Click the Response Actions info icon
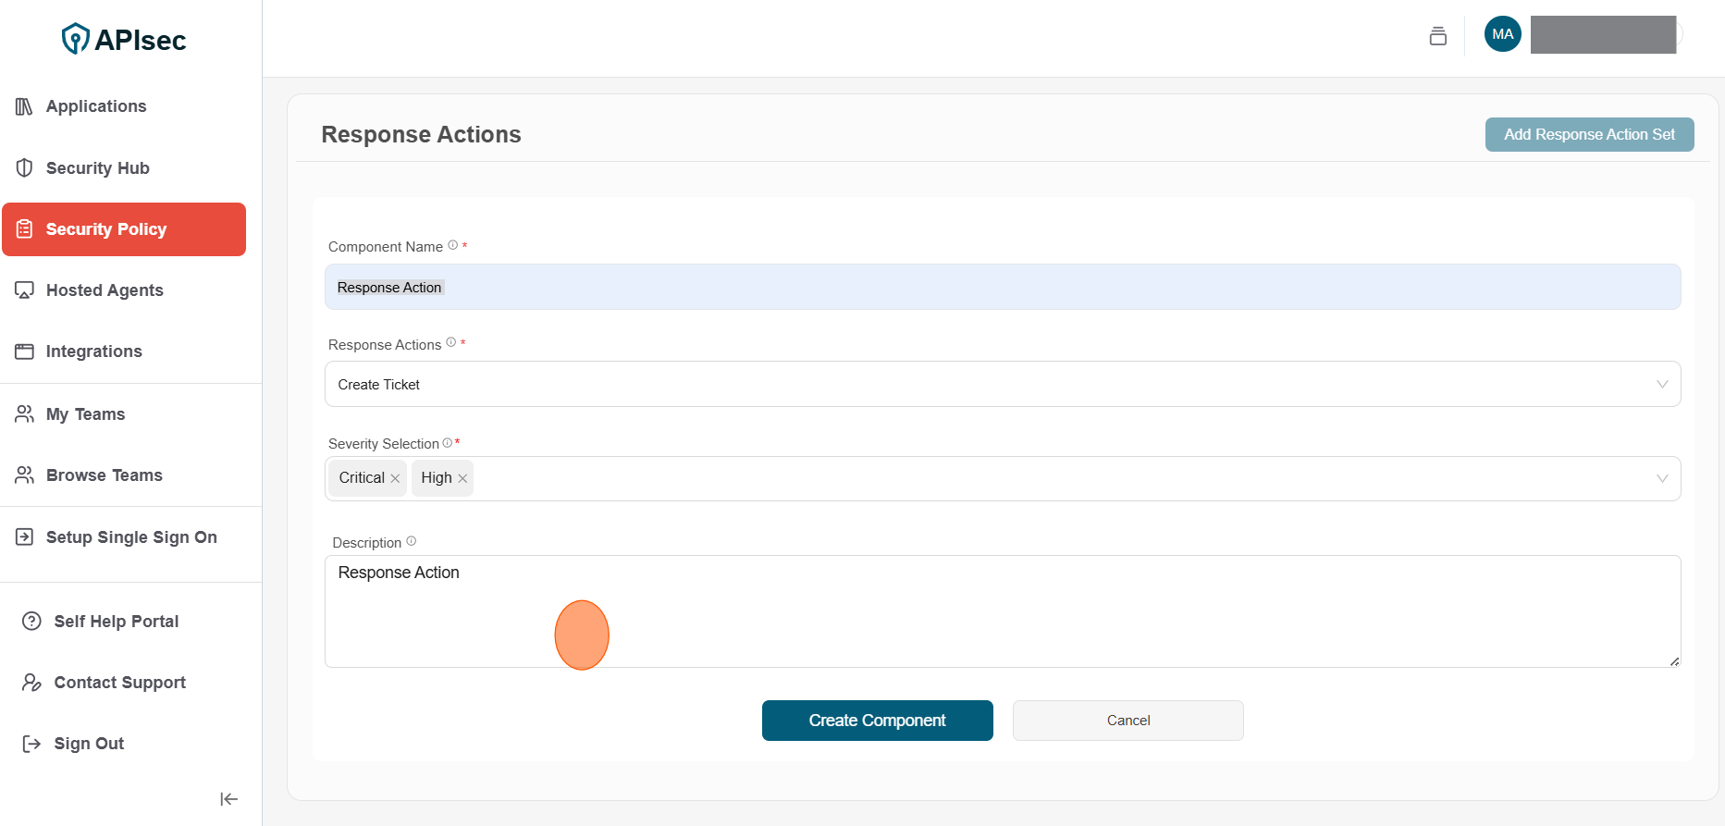This screenshot has width=1725, height=826. point(451,342)
